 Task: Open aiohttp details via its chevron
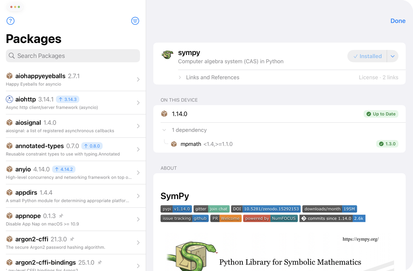138,103
